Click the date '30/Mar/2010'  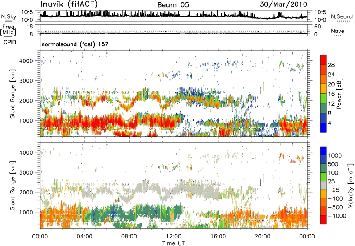coord(284,4)
